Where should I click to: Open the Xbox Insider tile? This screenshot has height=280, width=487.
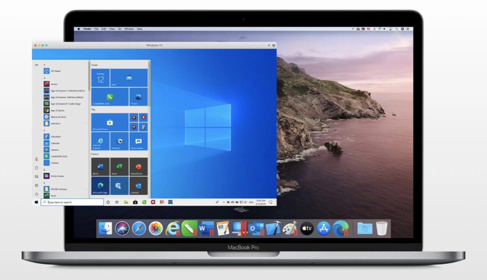138,141
